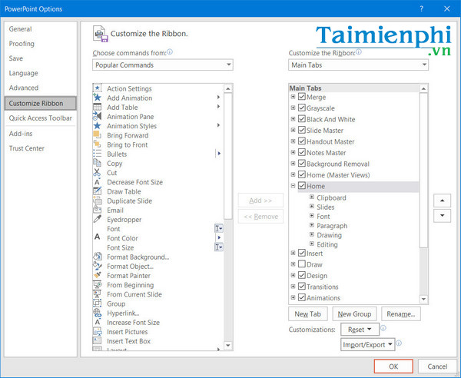Click the New Group button

[x=354, y=314]
